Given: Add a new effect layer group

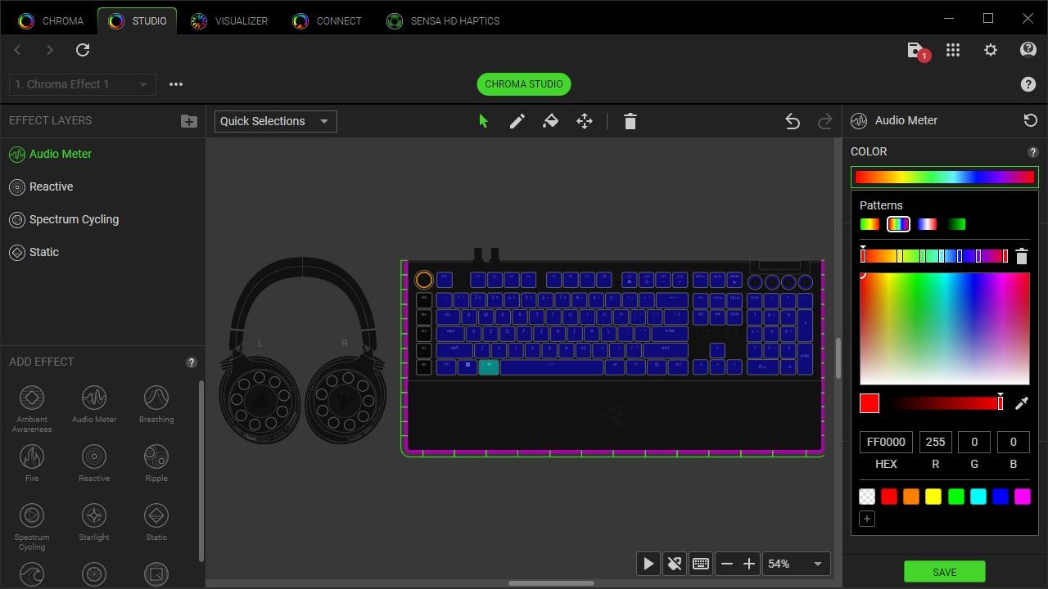Looking at the screenshot, I should [188, 121].
